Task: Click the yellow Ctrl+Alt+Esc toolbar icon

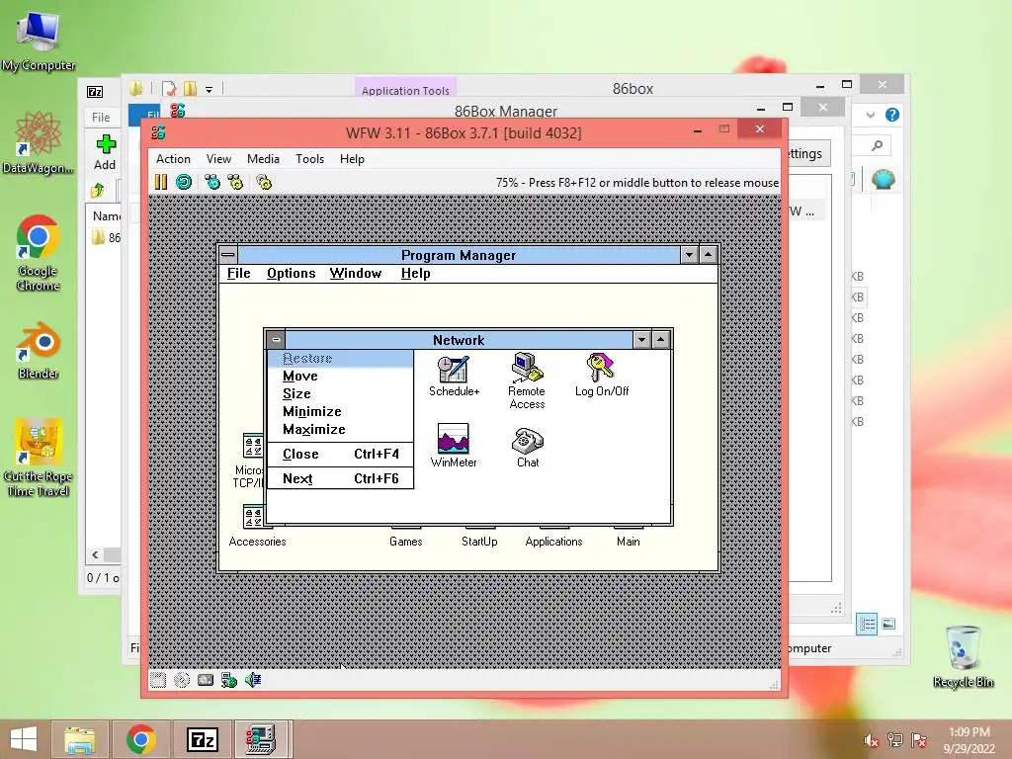Action: [x=235, y=182]
